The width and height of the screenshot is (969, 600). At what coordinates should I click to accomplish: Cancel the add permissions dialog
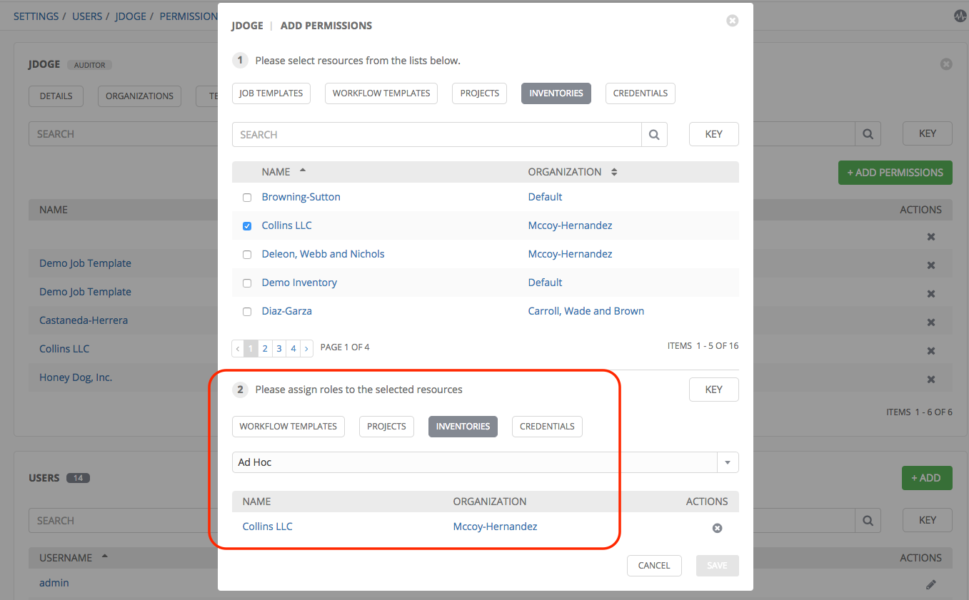(654, 566)
